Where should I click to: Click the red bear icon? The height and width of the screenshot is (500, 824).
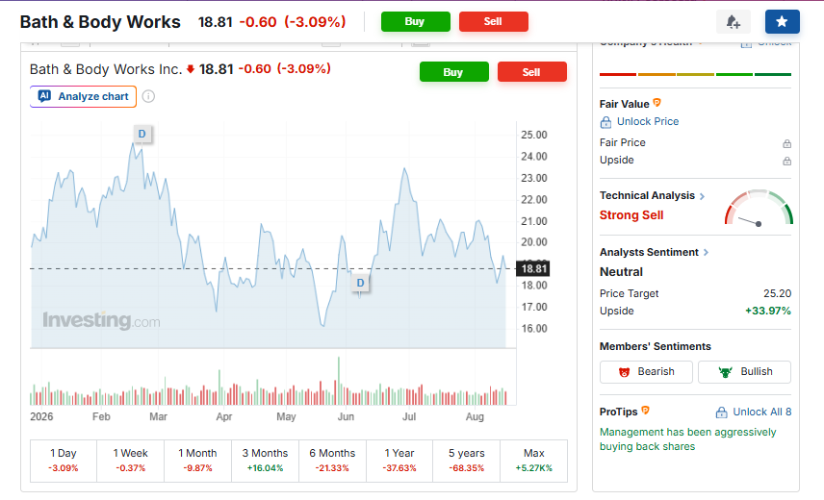coord(625,372)
